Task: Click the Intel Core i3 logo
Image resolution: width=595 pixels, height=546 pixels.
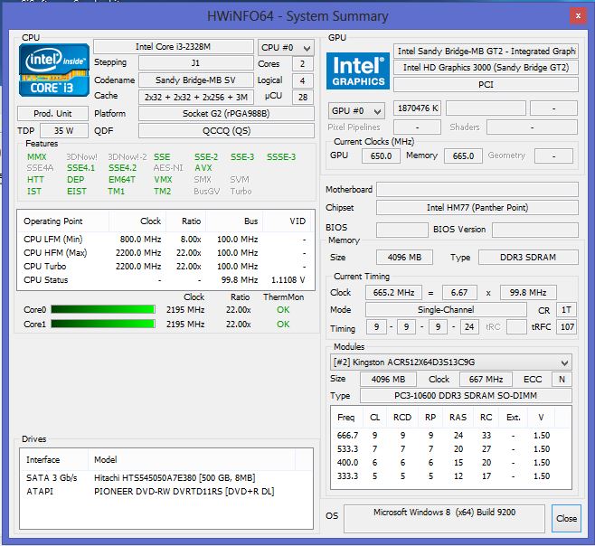Action: tap(54, 71)
